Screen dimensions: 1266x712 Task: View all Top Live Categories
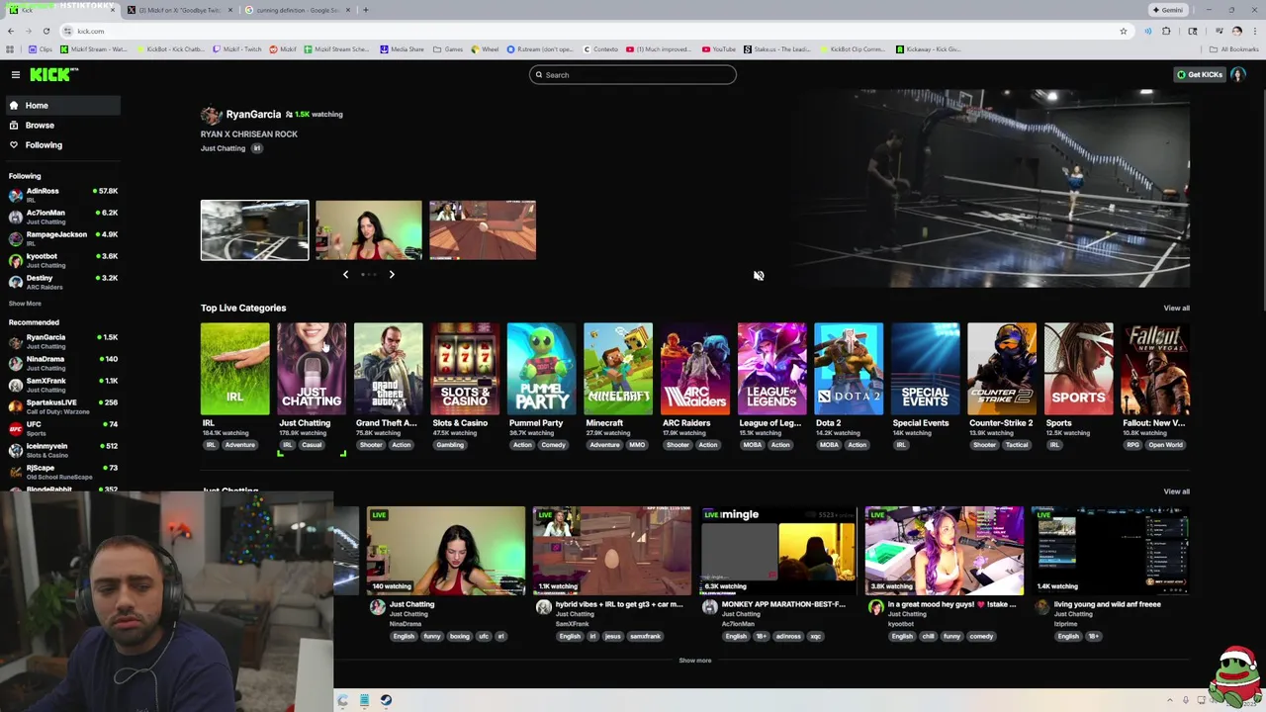click(1176, 308)
